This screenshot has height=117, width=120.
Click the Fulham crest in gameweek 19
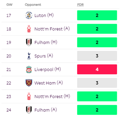[x=29, y=42]
